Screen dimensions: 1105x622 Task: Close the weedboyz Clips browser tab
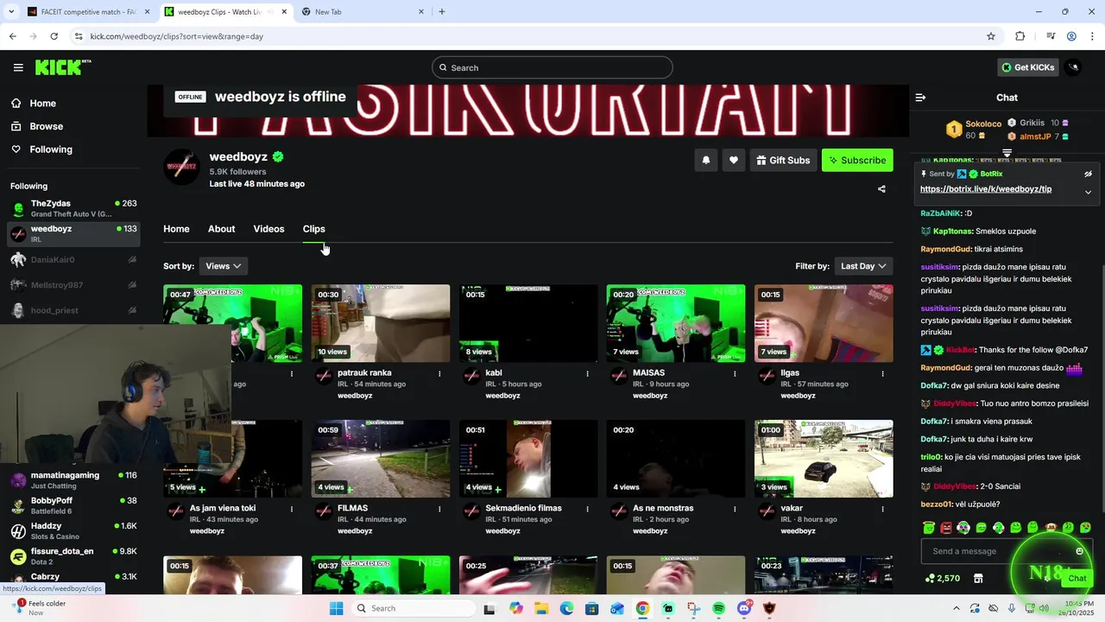click(284, 11)
